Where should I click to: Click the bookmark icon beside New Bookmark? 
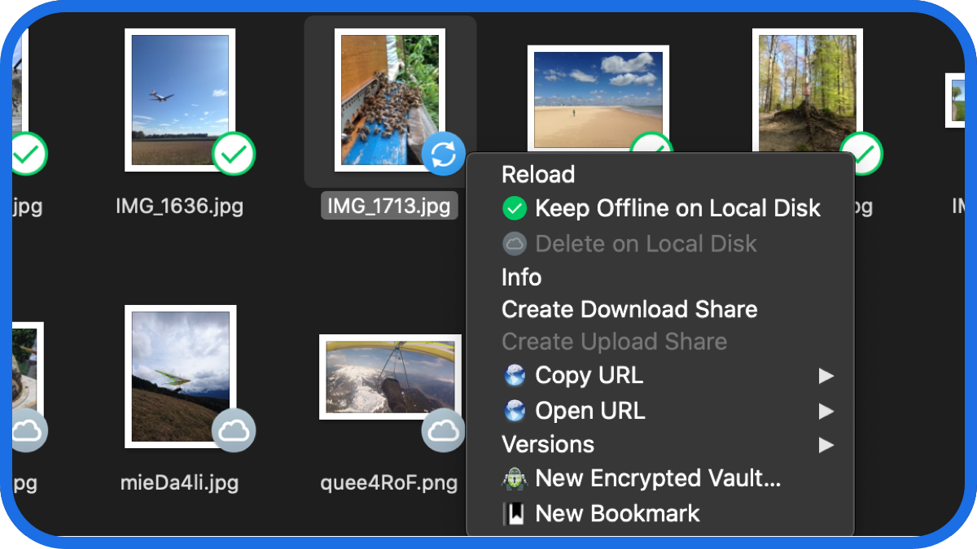[x=515, y=514]
